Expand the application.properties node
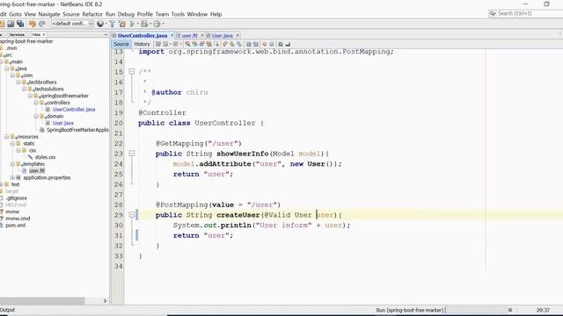 tap(12, 177)
